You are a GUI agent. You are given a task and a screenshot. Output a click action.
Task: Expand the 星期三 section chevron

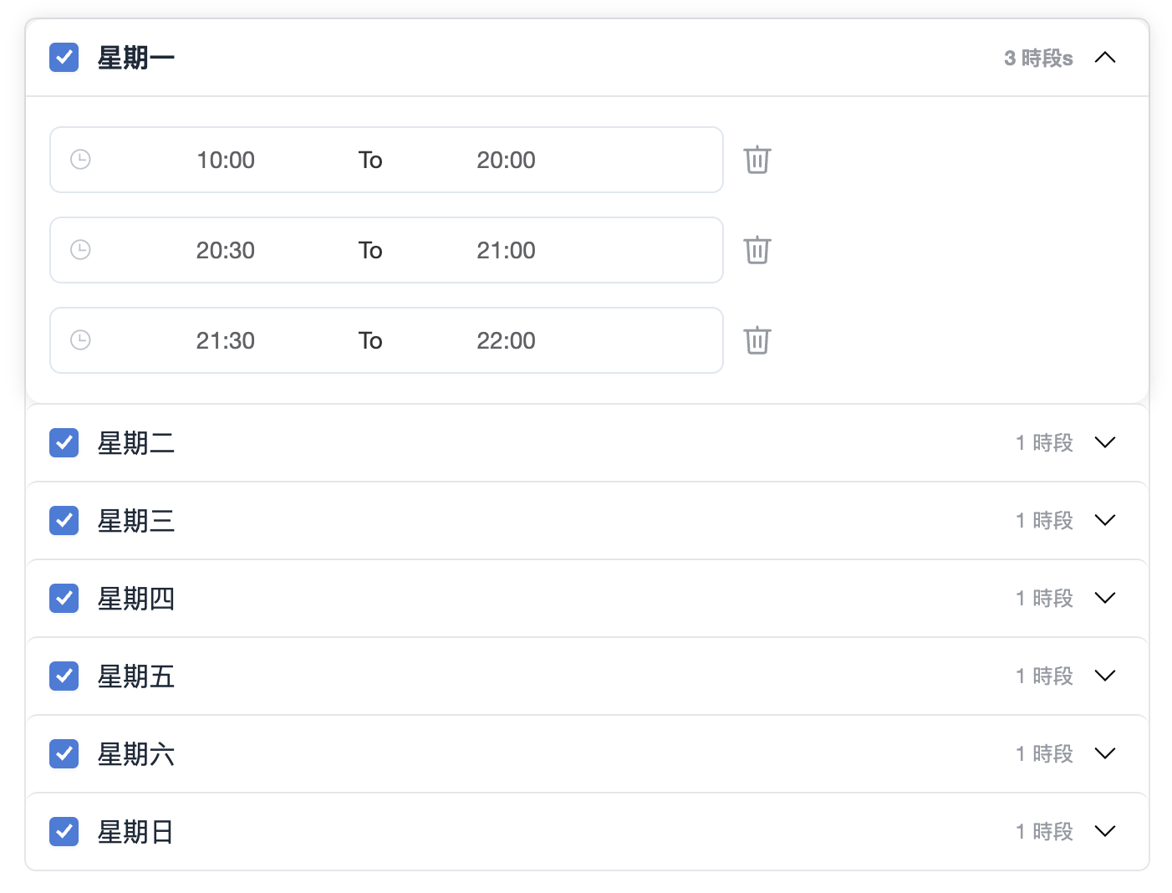(x=1105, y=521)
